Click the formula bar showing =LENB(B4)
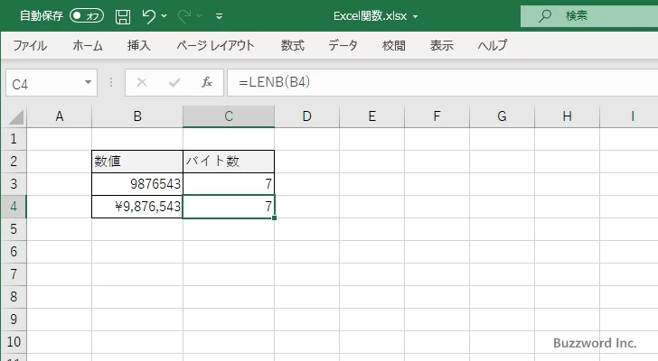 click(442, 82)
